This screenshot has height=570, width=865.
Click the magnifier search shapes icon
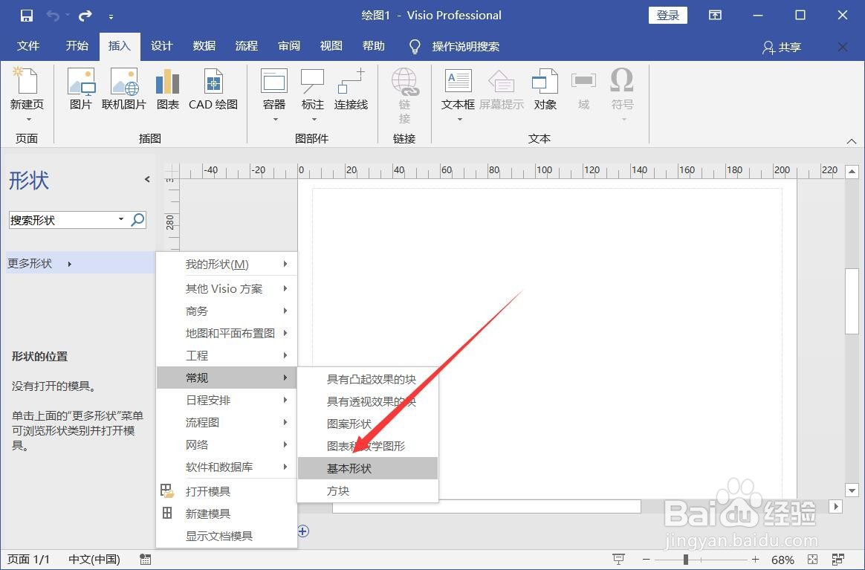(137, 220)
